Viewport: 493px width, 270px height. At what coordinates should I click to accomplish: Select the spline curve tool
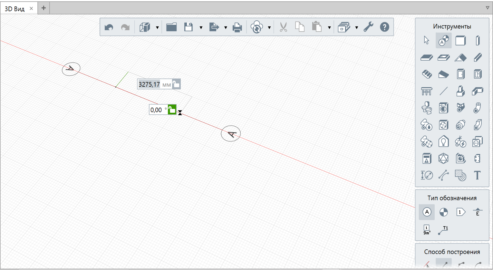pos(444,175)
